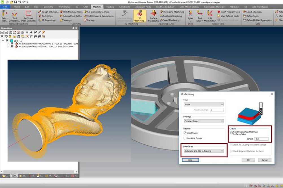Screen dimensions: 283x188
Task: Open Rough or Finish command
Action: [48, 12]
